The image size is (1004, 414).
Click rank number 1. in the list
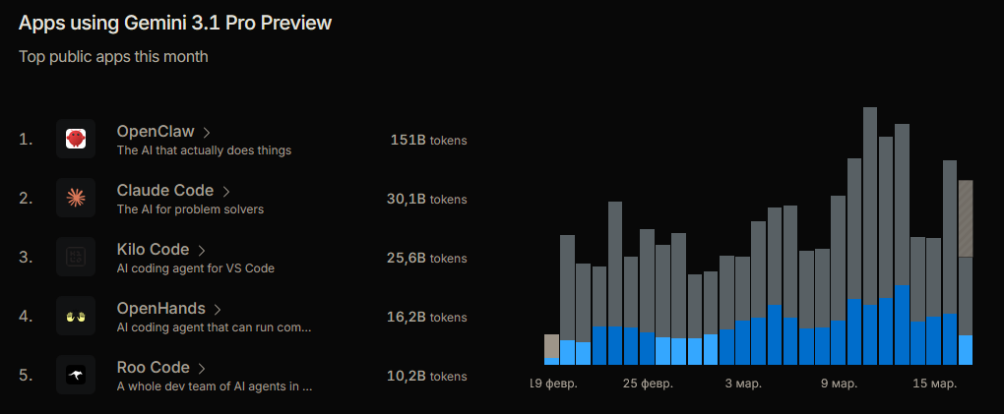26,139
